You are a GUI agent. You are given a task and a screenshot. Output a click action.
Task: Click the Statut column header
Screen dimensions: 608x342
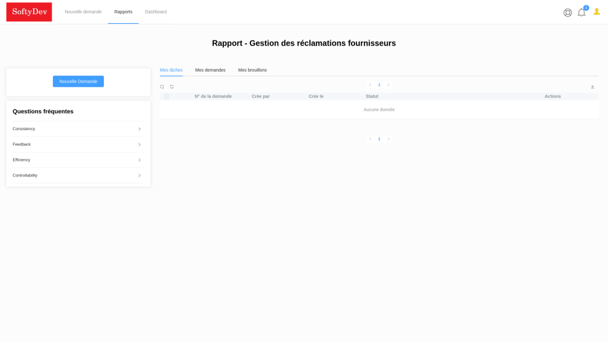pos(372,96)
